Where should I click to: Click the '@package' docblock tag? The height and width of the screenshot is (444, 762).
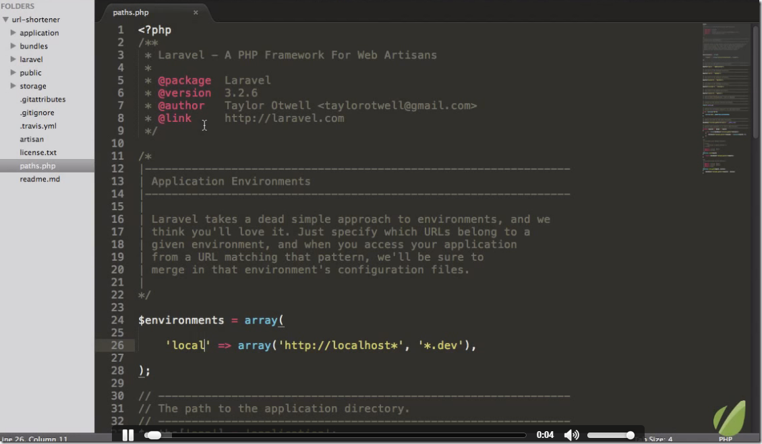(185, 81)
